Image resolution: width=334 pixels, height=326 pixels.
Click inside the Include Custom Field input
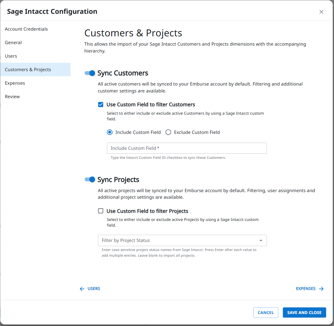click(x=187, y=148)
